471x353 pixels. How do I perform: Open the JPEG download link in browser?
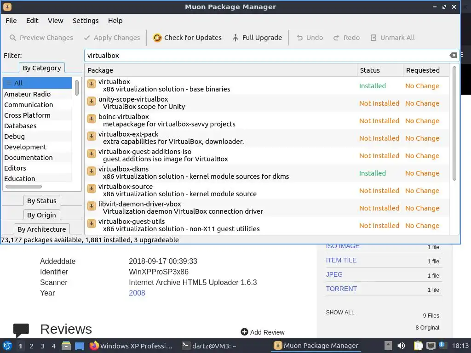pos(334,274)
